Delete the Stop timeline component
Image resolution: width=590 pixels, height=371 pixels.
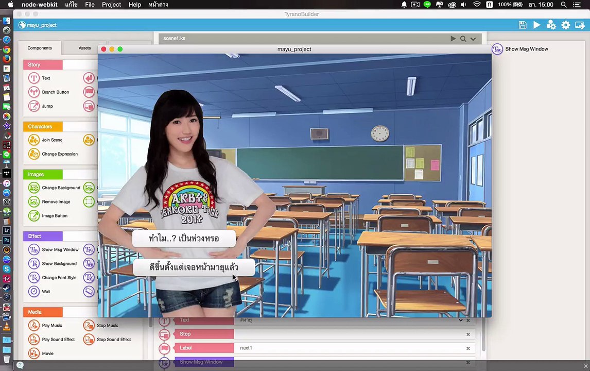tap(468, 334)
